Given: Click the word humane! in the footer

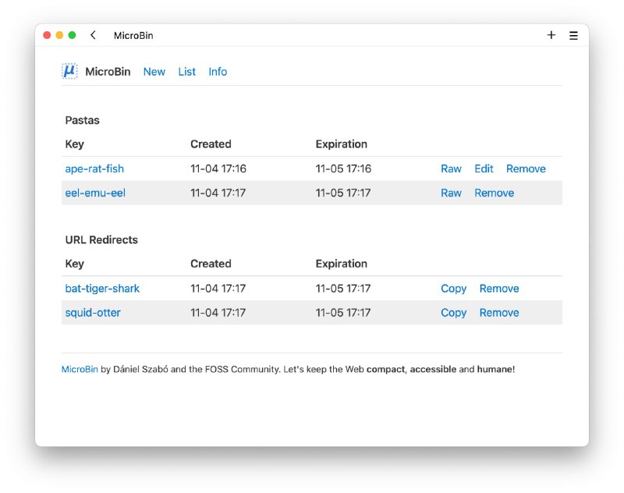Looking at the screenshot, I should pyautogui.click(x=496, y=369).
